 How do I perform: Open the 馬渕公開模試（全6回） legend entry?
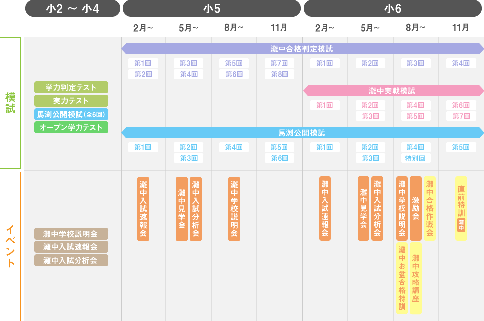click(71, 114)
